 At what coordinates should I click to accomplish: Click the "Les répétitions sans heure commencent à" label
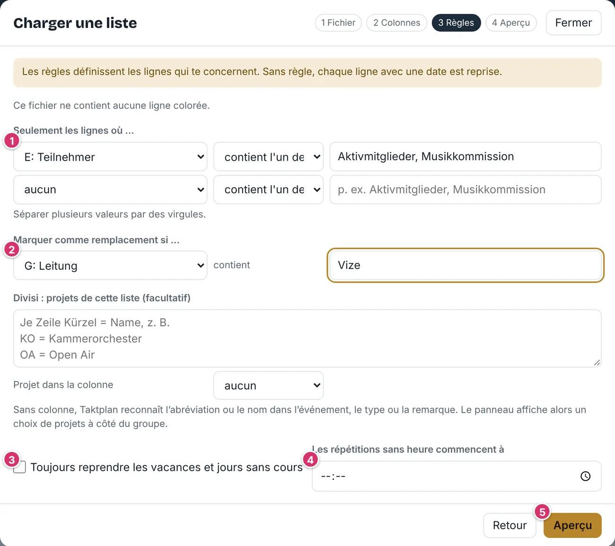(x=408, y=449)
